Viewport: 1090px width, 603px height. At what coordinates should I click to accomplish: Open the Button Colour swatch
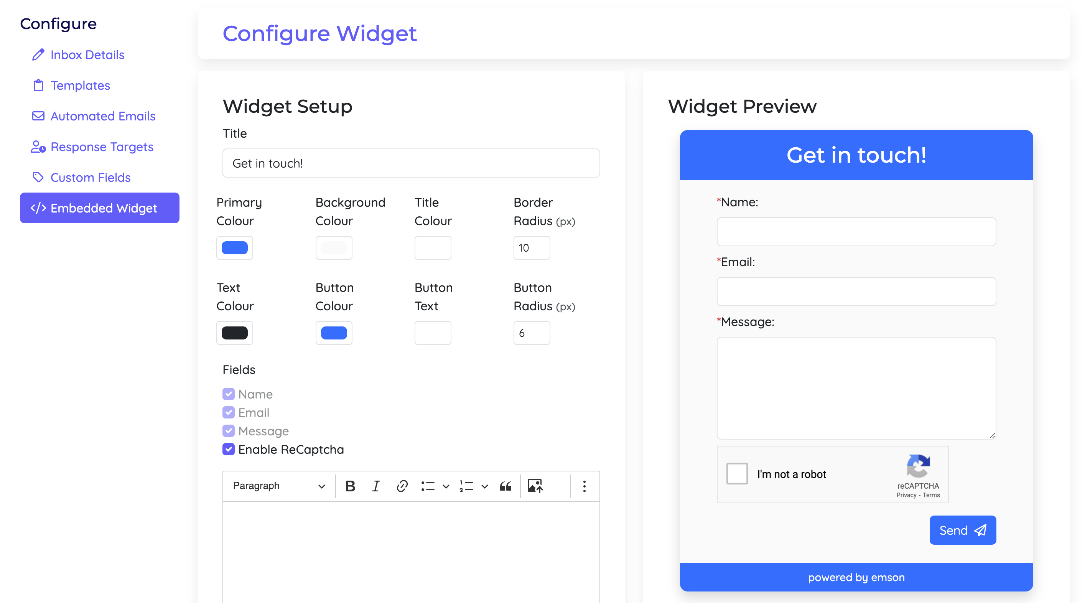334,333
